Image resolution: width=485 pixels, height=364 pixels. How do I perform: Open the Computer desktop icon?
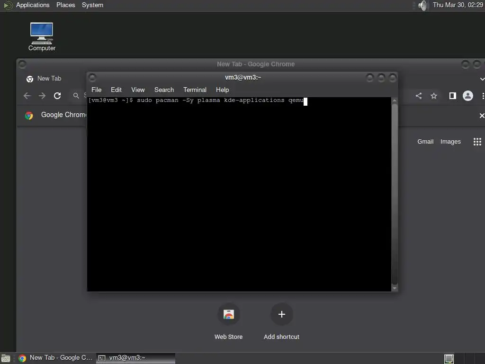[42, 36]
